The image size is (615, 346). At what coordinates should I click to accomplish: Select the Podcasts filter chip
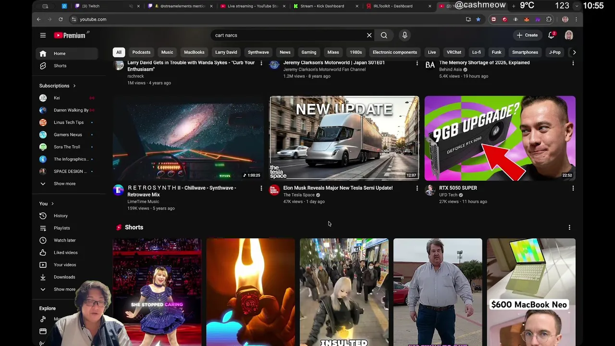[x=141, y=52]
